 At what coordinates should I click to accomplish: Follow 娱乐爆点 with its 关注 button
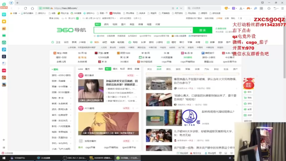130,75
